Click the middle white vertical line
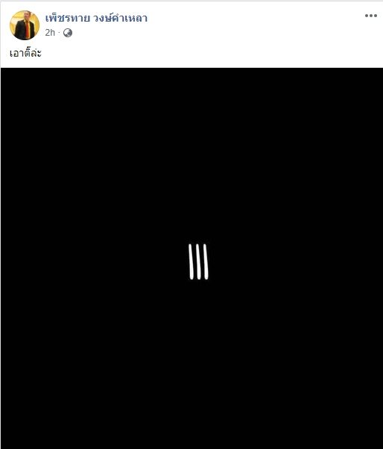Screen dimensions: 383x449 [x=198, y=261]
